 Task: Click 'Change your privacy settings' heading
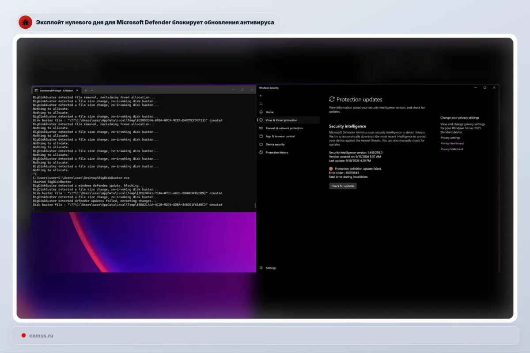pos(460,118)
